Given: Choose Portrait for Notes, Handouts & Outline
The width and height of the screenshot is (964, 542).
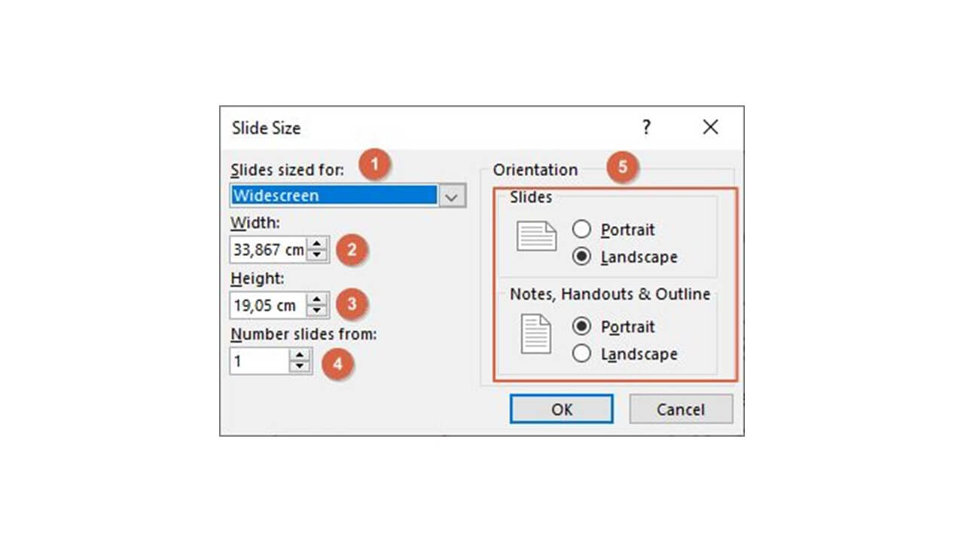Looking at the screenshot, I should coord(581,327).
